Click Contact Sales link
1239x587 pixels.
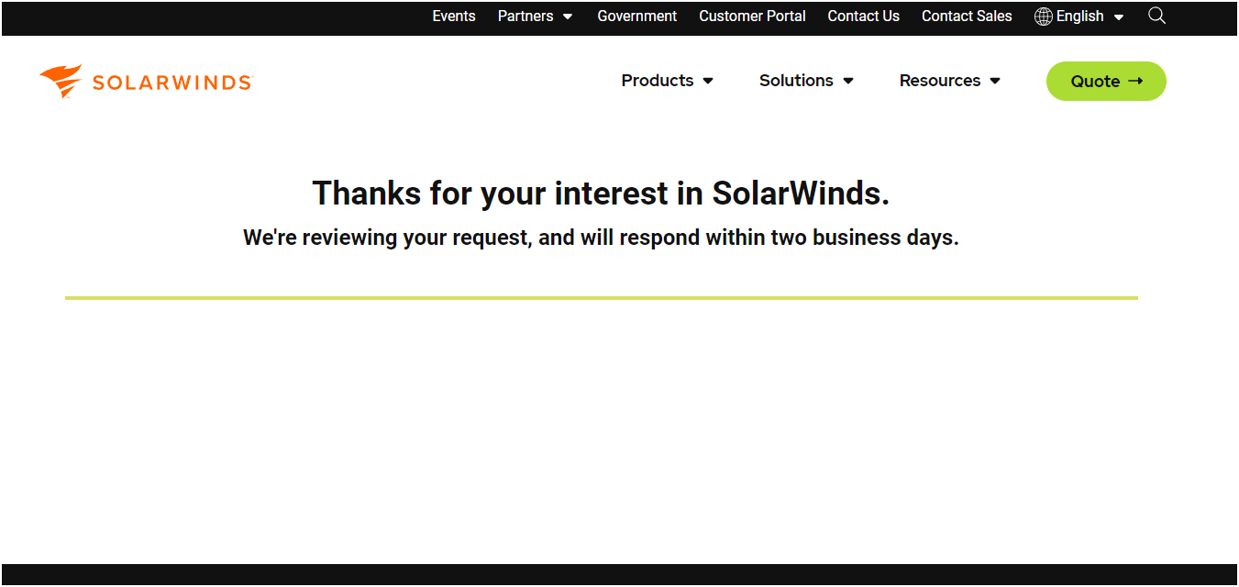click(x=967, y=17)
